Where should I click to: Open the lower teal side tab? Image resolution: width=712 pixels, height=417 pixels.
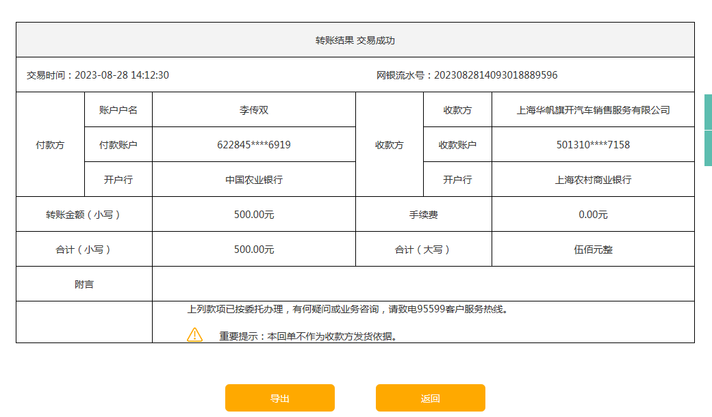tap(708, 148)
